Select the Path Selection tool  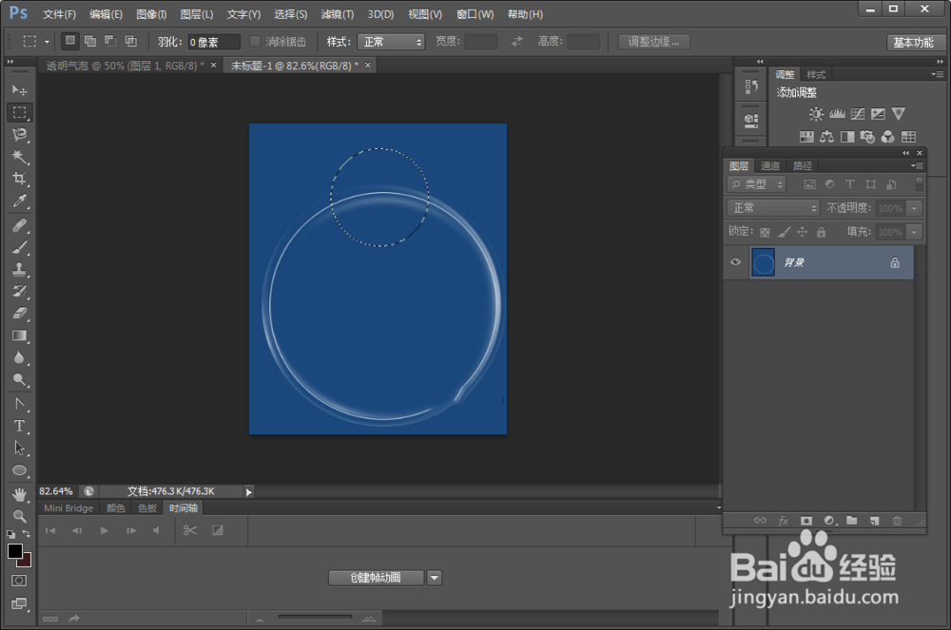click(x=19, y=449)
